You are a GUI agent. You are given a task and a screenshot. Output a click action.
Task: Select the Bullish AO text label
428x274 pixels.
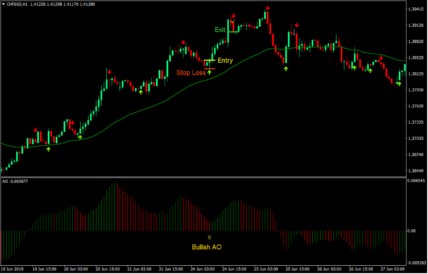[x=207, y=247]
